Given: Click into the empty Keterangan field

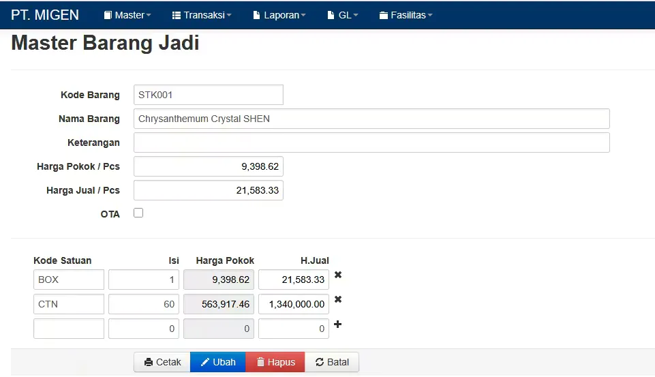Looking at the screenshot, I should 371,142.
